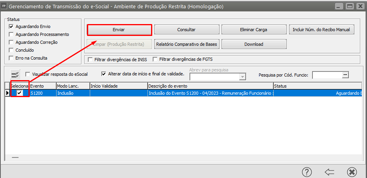Click the circled X exit icon
The image size is (367, 178).
(352, 172)
